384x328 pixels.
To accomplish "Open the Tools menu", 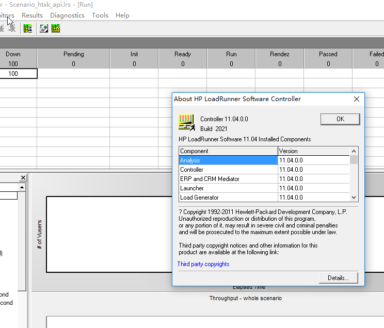I will point(100,15).
